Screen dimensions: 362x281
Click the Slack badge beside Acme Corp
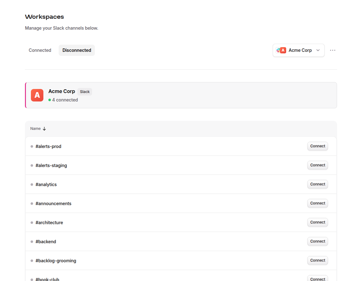85,92
